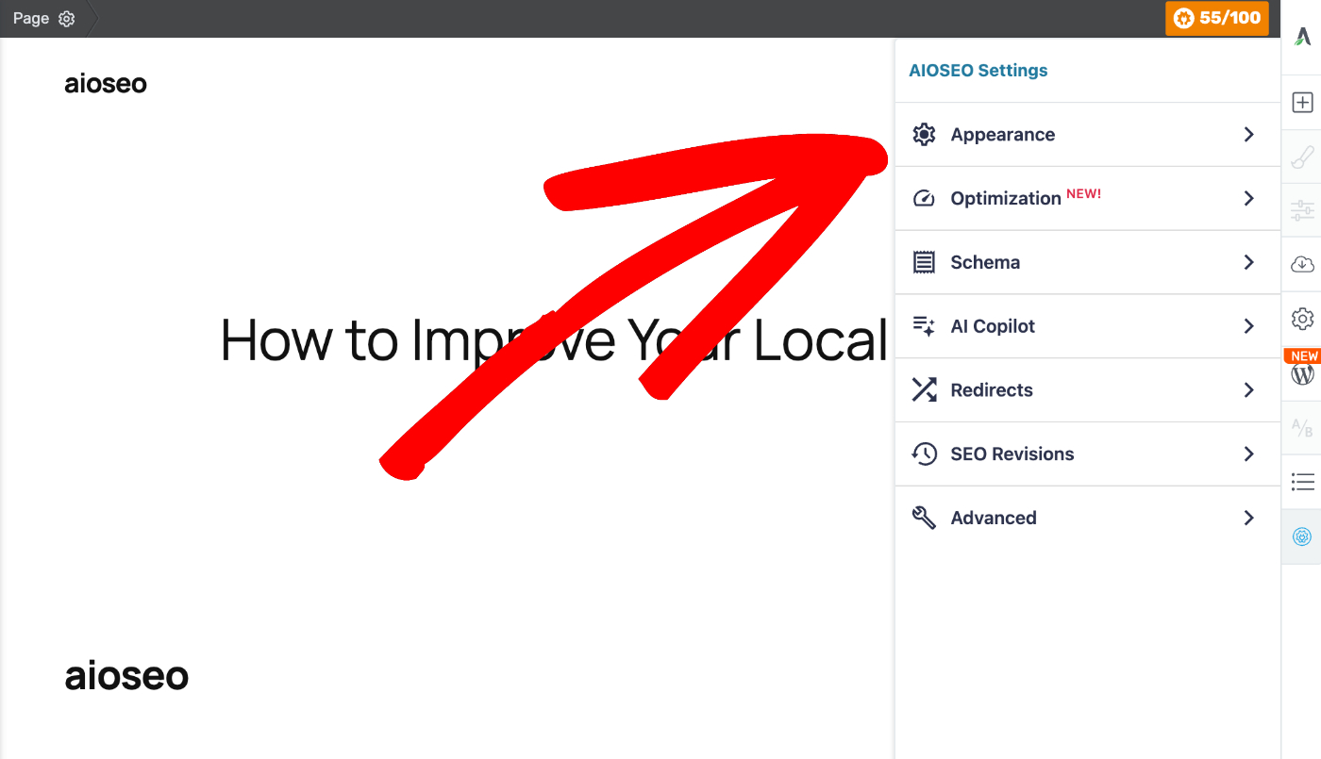This screenshot has height=759, width=1321.
Task: Open the Advanced settings label
Action: [x=994, y=518]
